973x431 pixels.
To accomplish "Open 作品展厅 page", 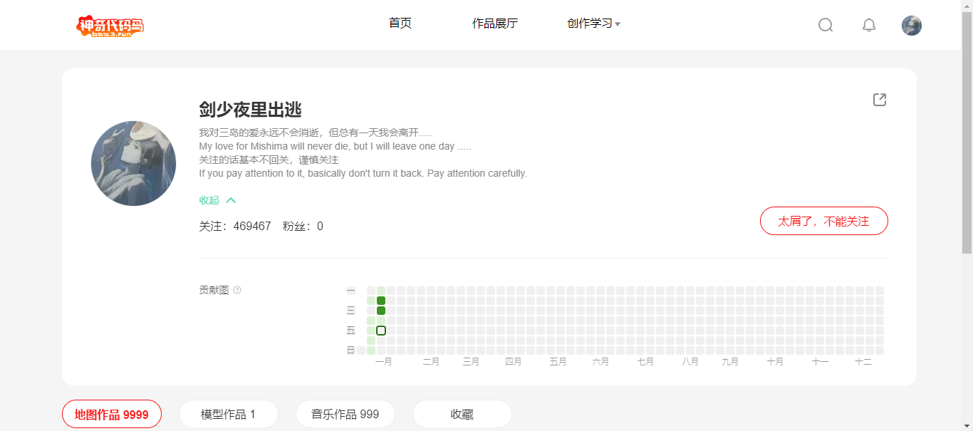I will click(x=495, y=24).
